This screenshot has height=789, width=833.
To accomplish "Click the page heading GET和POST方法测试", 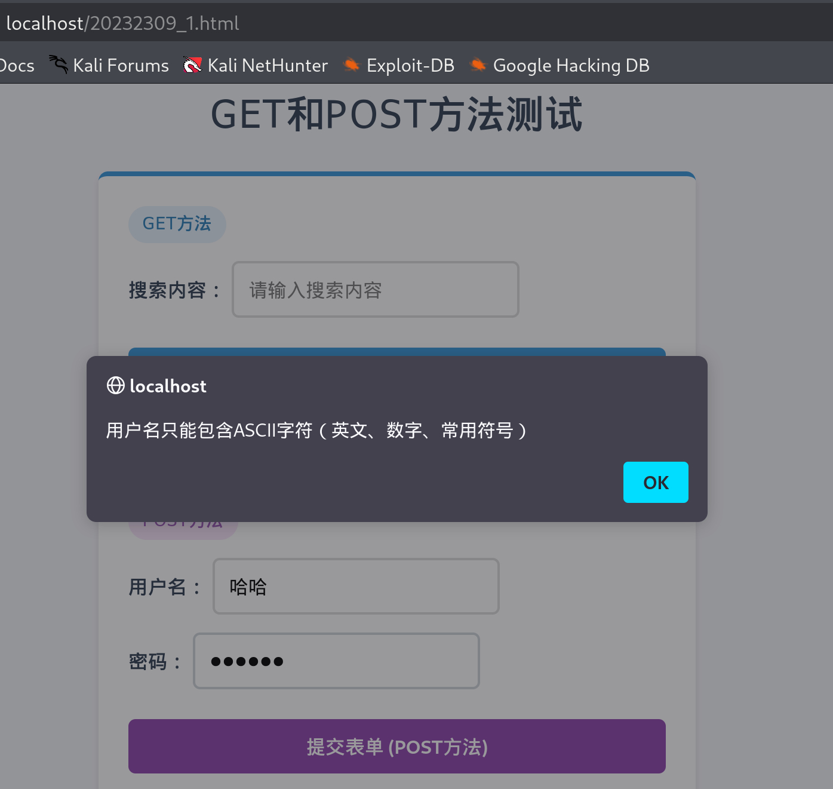I will [396, 115].
